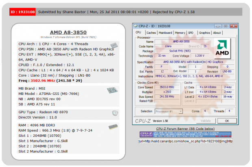The height and width of the screenshot is (167, 252).
Task: Click the Level 2 16-way value
Action: [228, 97]
